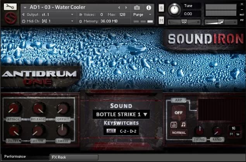Click the Memory icon
Screen dimensions: 246x162
click(81, 21)
